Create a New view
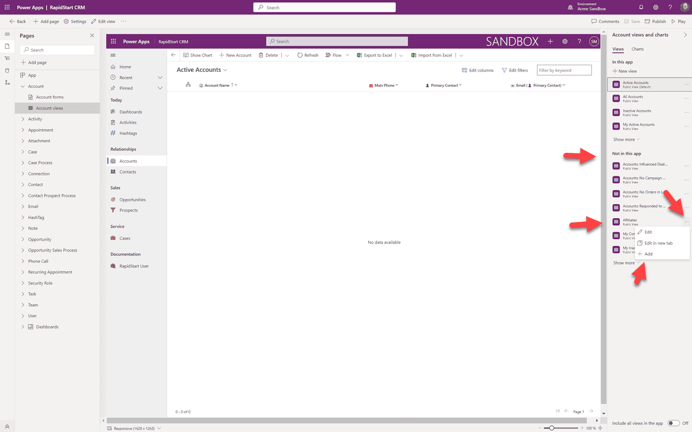692x432 pixels. [625, 71]
